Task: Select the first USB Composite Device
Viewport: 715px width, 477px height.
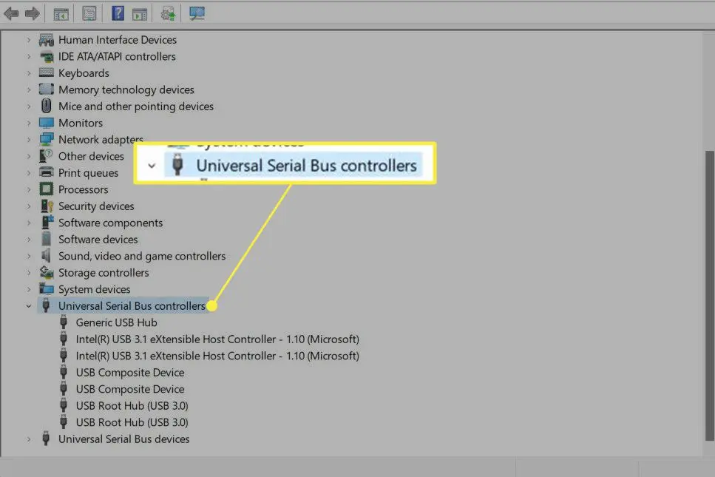Action: 130,373
